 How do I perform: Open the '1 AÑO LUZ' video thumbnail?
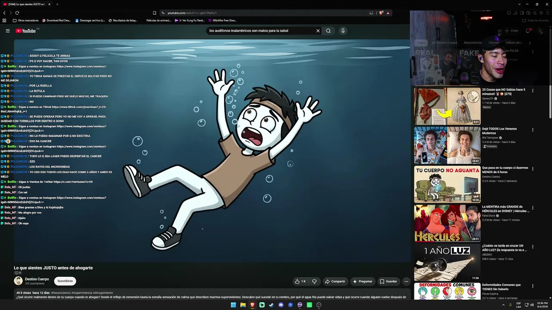[447, 262]
